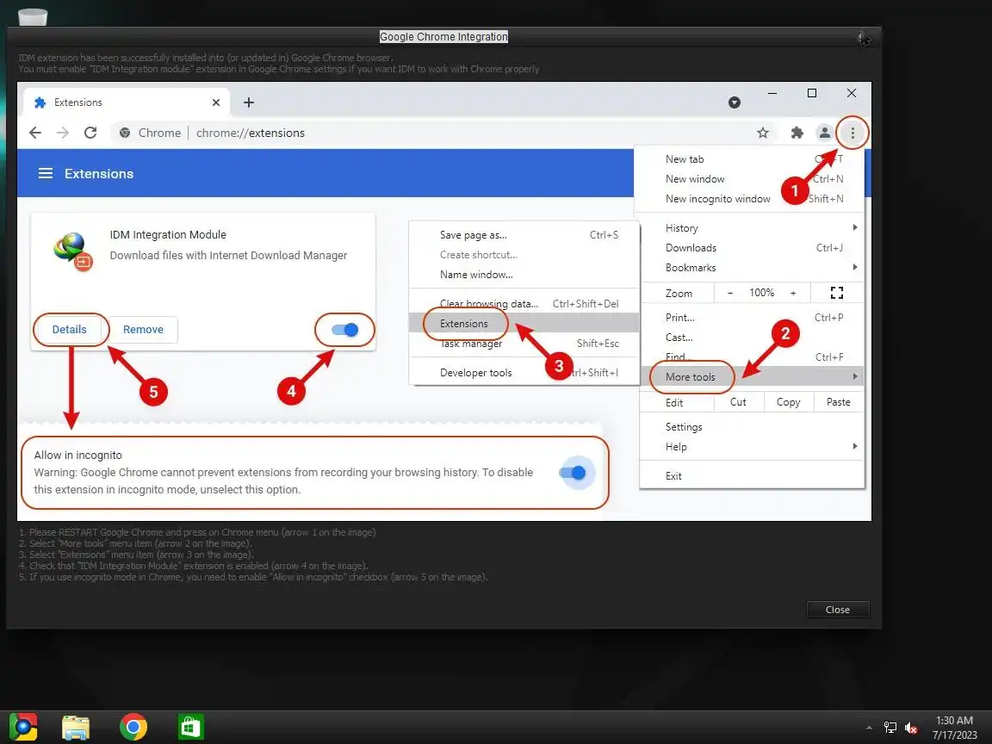
Task: Select Cast... from the menu
Action: click(x=753, y=338)
